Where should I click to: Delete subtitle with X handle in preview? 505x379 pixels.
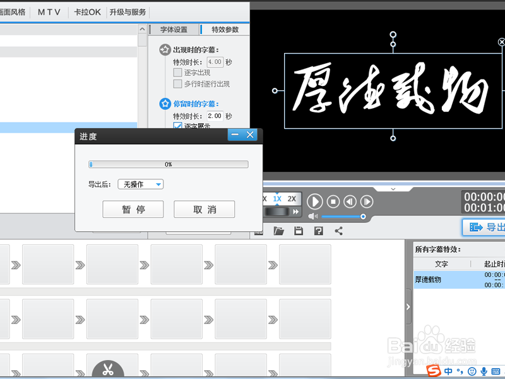(501, 42)
